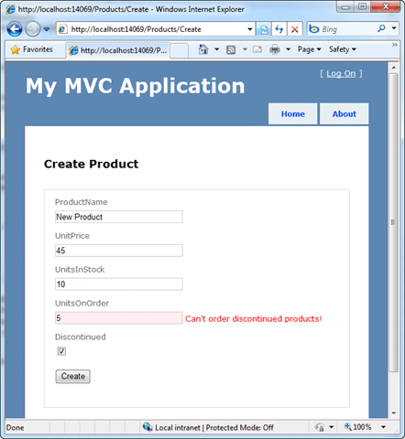Open Favorites with the star icon
The height and width of the screenshot is (439, 405).
(x=31, y=49)
